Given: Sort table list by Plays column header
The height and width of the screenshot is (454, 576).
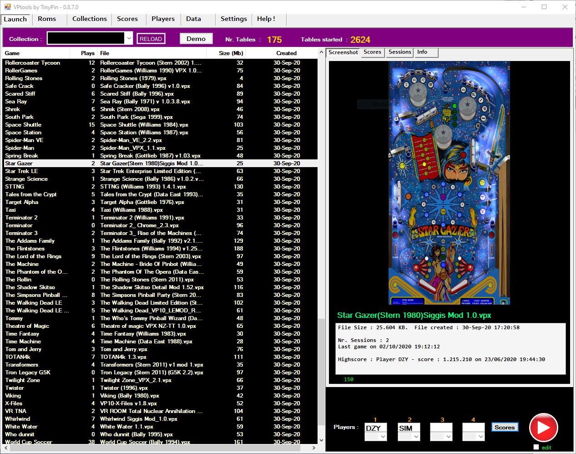Looking at the screenshot, I should tap(87, 53).
